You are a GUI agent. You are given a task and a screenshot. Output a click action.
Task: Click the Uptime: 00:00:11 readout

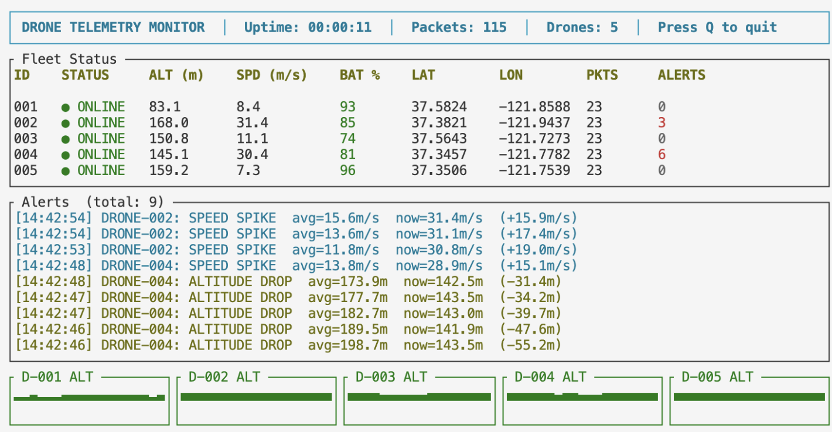(x=308, y=28)
